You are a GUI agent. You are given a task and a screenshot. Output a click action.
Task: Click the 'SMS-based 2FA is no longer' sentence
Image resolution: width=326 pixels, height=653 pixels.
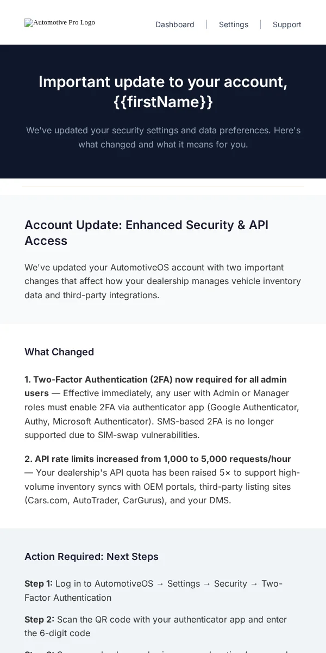point(163,428)
